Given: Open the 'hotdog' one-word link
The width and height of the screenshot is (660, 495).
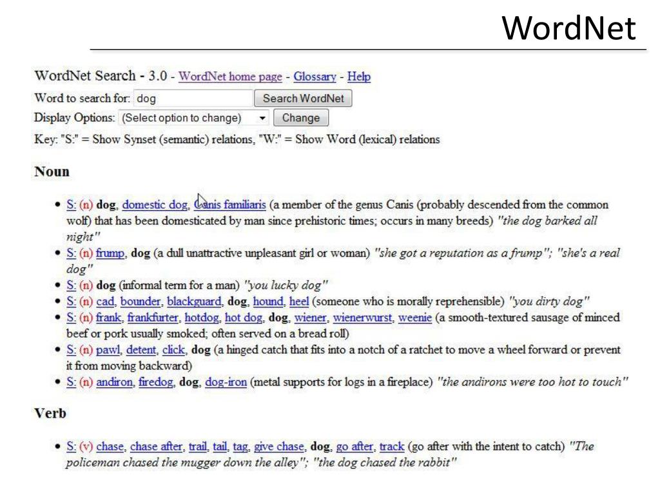Looking at the screenshot, I should tap(202, 318).
